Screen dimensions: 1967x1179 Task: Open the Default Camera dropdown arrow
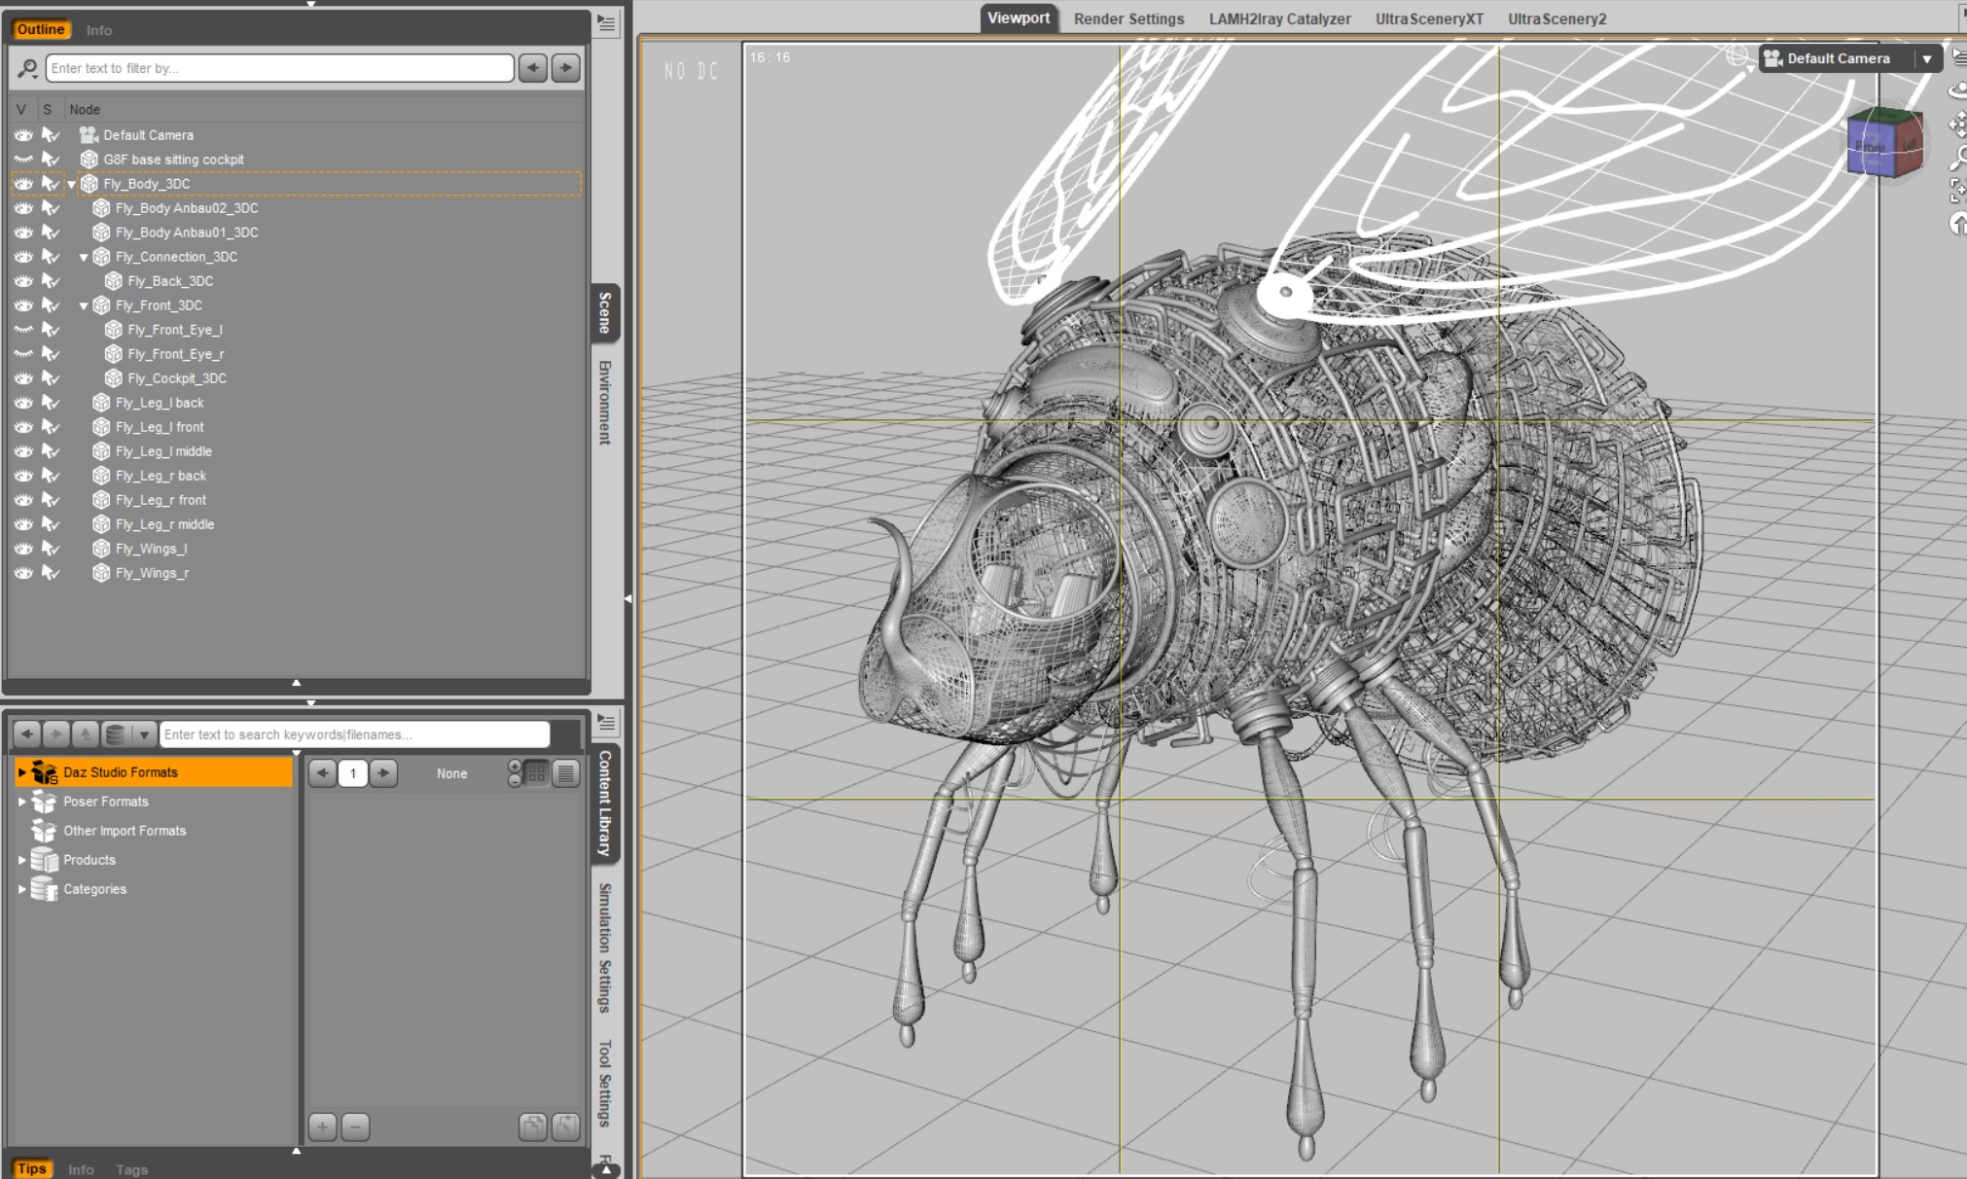[1926, 58]
